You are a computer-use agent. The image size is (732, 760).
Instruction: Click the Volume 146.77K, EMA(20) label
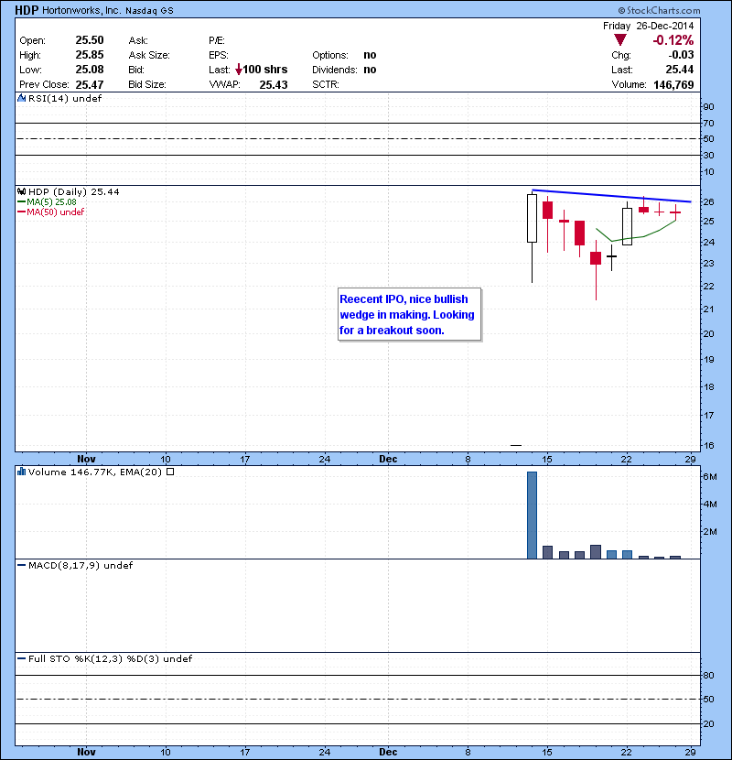(95, 472)
